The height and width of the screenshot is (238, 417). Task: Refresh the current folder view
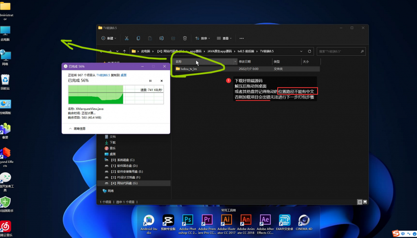[310, 52]
